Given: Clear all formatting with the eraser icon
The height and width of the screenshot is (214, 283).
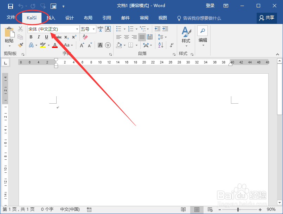Looking at the screenshot, I should click(85, 37).
